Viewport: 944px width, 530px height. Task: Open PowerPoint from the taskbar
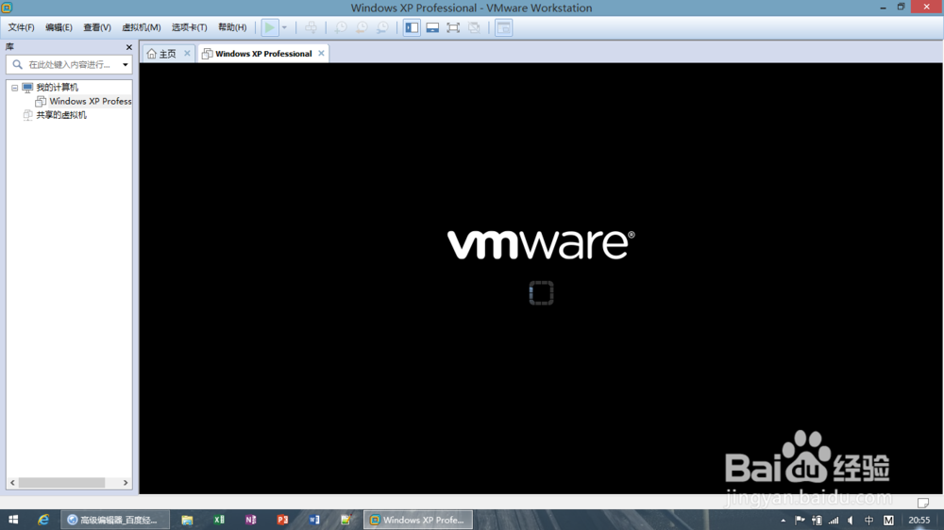(282, 520)
